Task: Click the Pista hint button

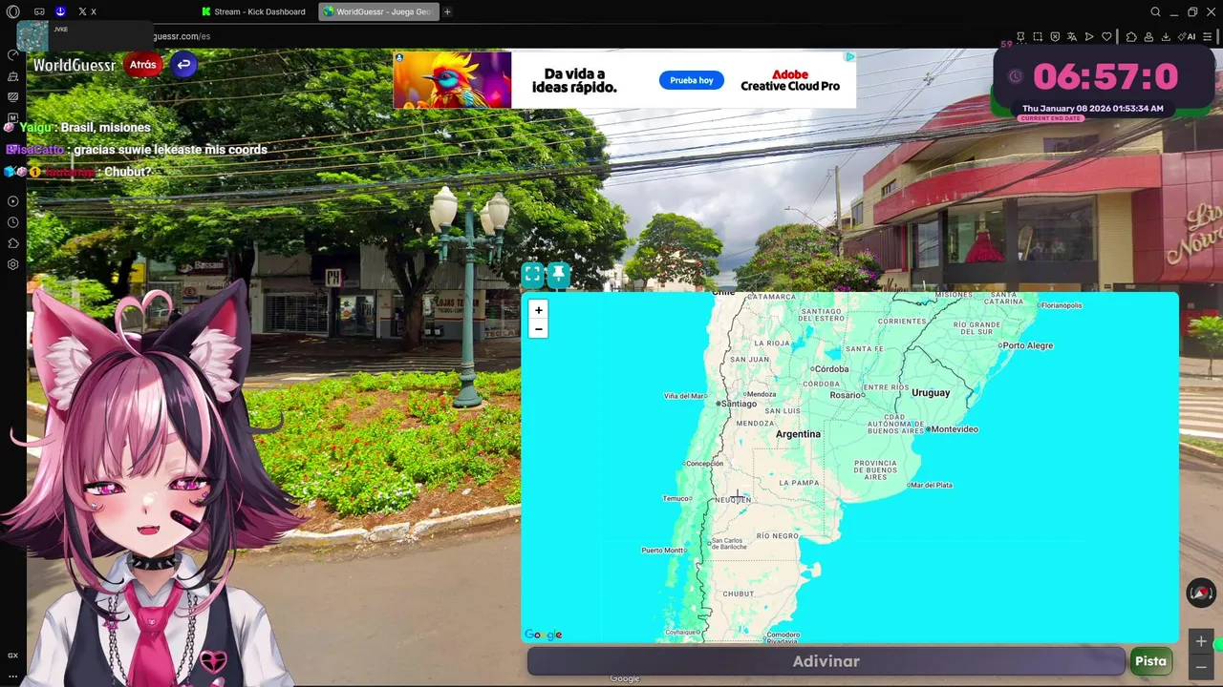Action: (1150, 661)
